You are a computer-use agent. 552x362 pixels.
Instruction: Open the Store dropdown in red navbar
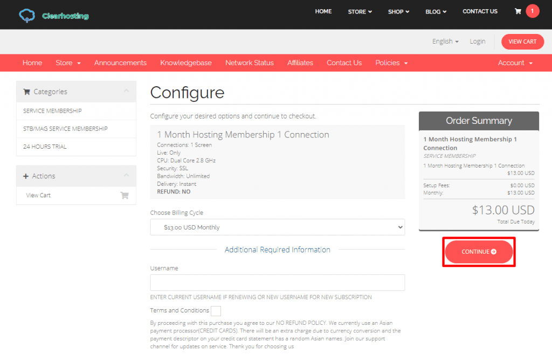[x=68, y=63]
